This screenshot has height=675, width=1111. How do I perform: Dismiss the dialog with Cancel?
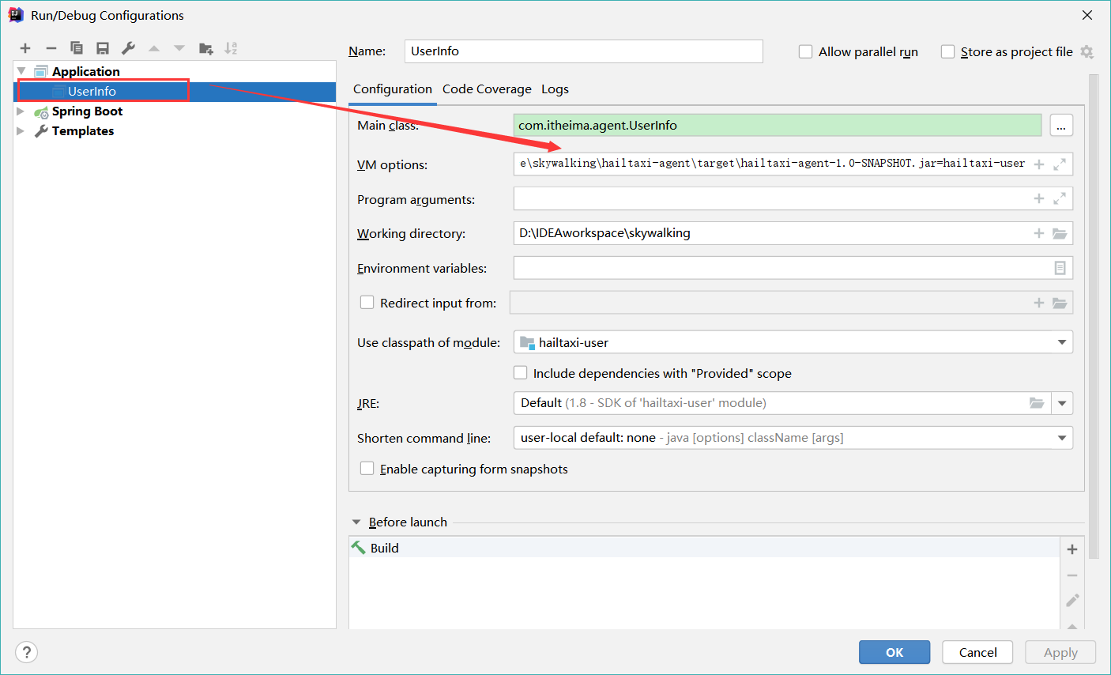coord(977,652)
